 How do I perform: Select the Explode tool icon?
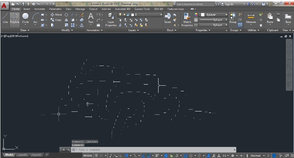pos(82,20)
